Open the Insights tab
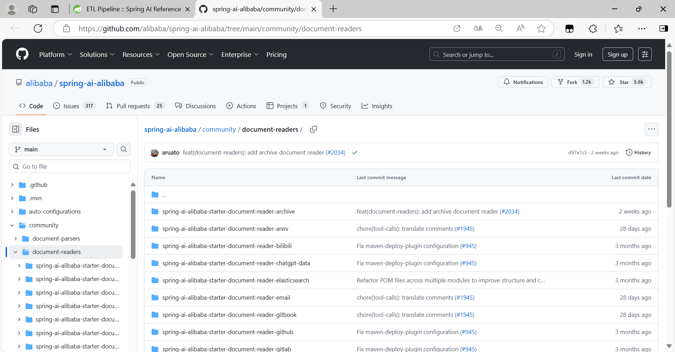The height and width of the screenshot is (352, 675). coord(377,106)
